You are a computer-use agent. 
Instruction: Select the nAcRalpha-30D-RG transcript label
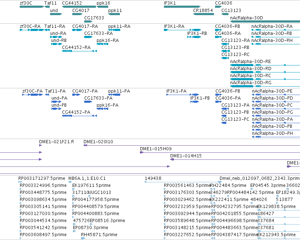251,83
